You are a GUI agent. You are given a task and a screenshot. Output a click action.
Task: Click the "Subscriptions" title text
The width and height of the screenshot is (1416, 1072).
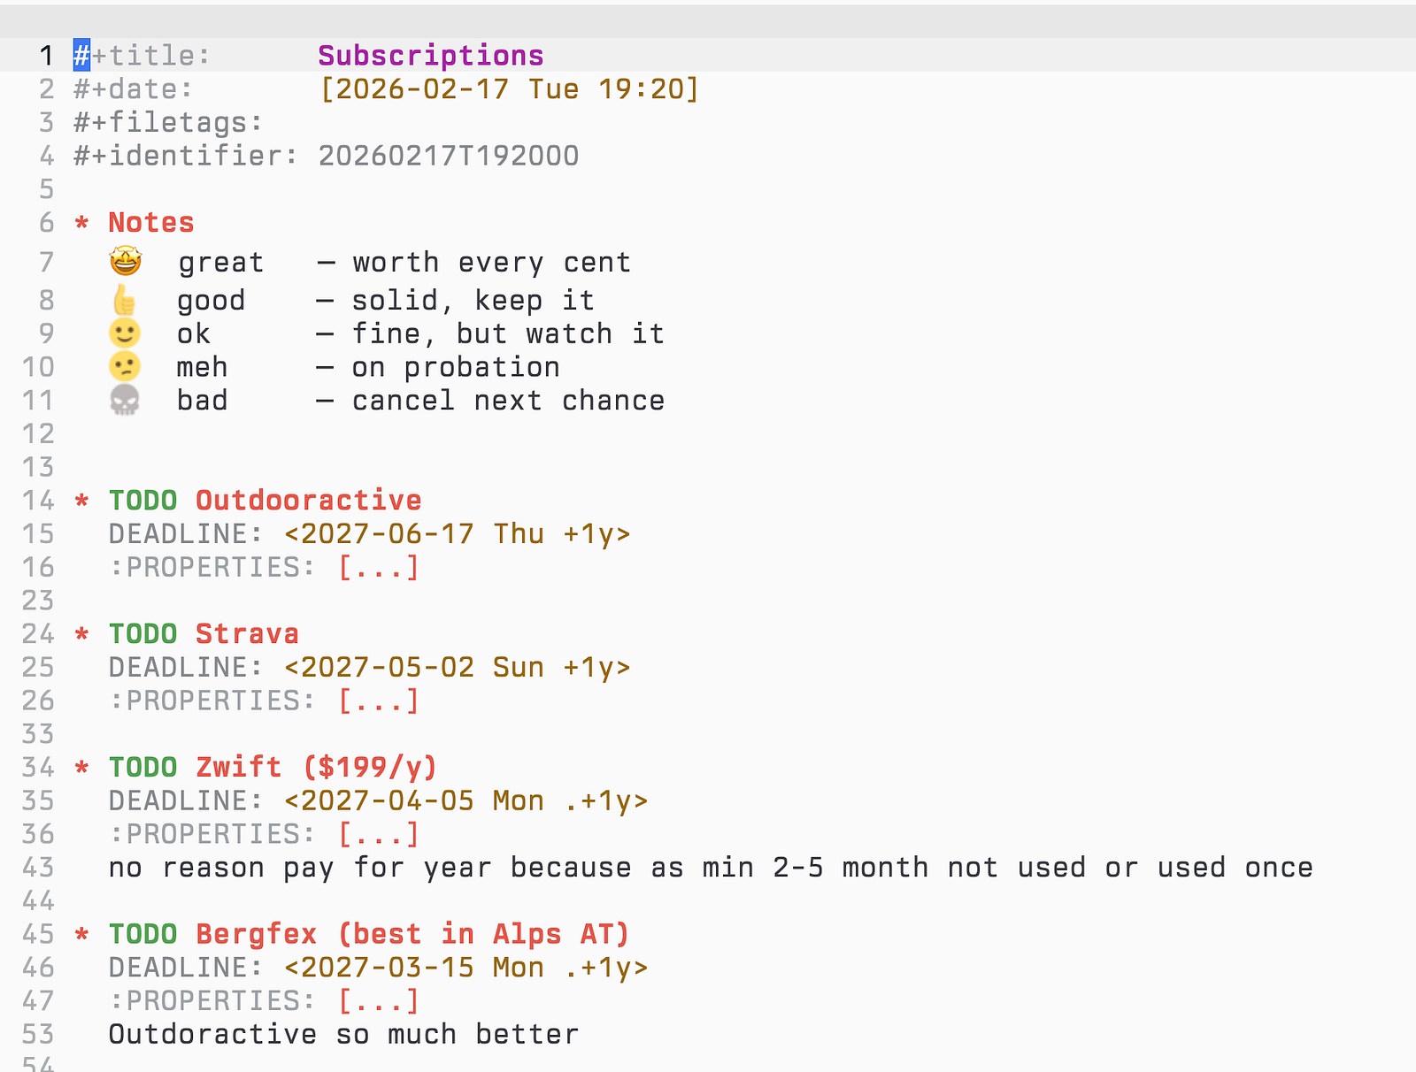click(x=431, y=56)
